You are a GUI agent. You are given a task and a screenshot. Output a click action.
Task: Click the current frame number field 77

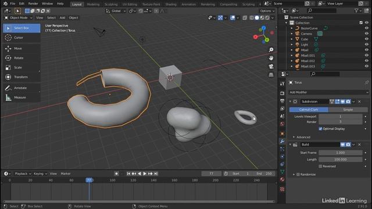[x=211, y=174]
